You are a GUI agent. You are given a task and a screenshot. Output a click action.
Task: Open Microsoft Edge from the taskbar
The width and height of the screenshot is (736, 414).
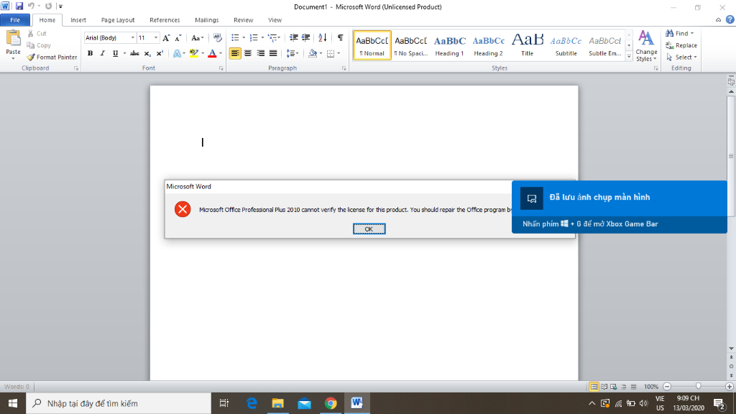252,403
